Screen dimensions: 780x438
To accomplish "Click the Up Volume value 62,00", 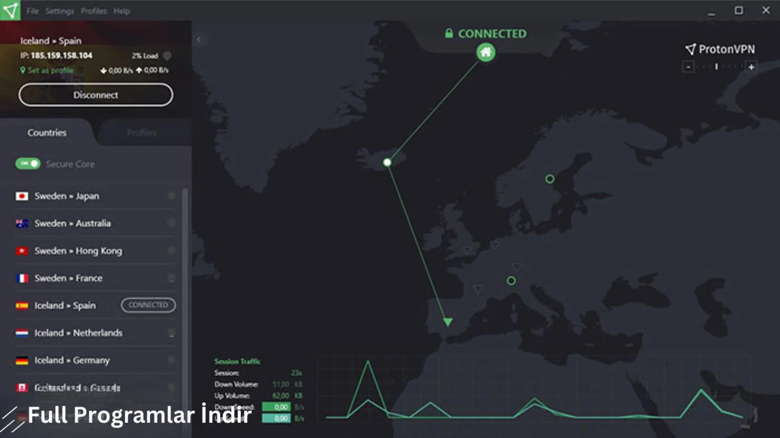I will 281,396.
